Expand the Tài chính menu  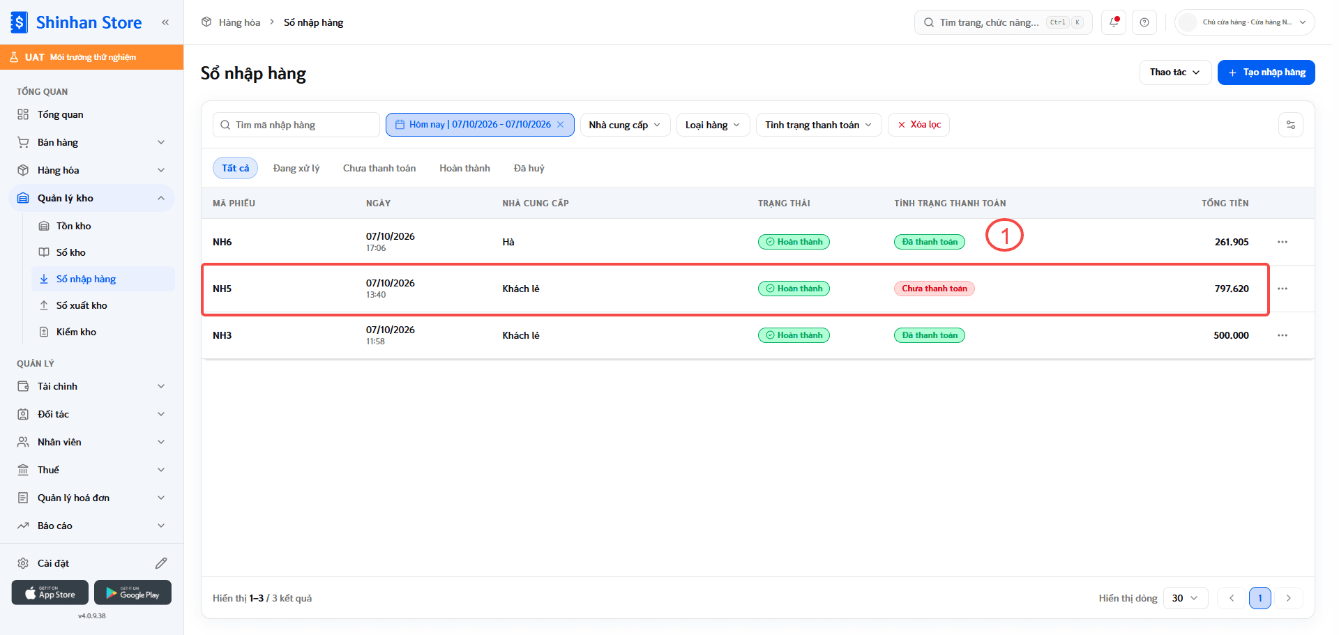coord(91,386)
